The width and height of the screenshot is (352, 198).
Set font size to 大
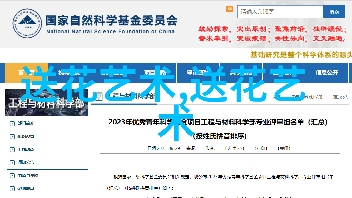[229, 148]
